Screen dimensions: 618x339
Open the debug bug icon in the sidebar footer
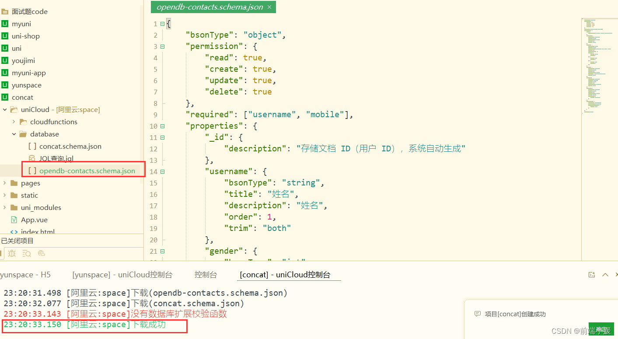point(12,253)
